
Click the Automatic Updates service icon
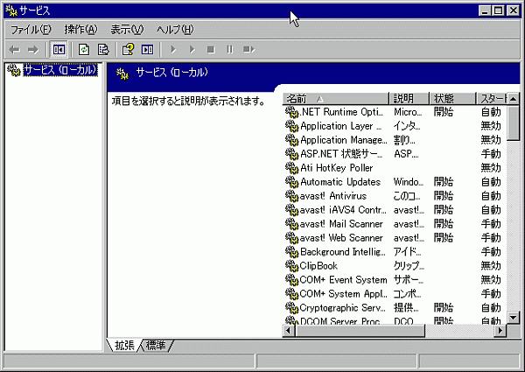(291, 182)
